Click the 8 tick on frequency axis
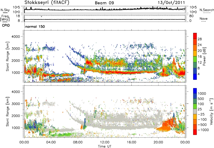The image size is (214, 148). pos(19,21)
